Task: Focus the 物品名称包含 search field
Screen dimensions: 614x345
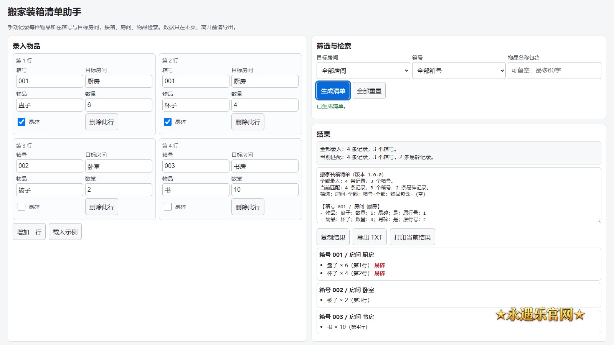Action: coord(555,71)
